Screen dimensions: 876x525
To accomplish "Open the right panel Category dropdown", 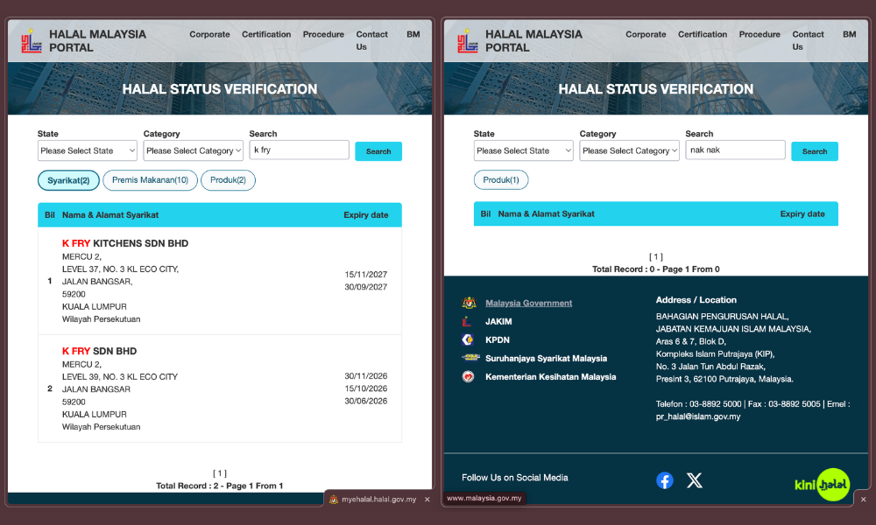I will (x=629, y=150).
